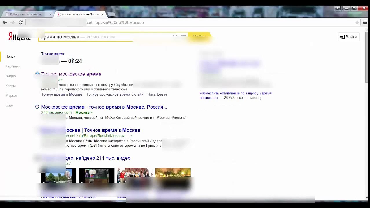Select Поиск in the left sidebar

(x=10, y=57)
